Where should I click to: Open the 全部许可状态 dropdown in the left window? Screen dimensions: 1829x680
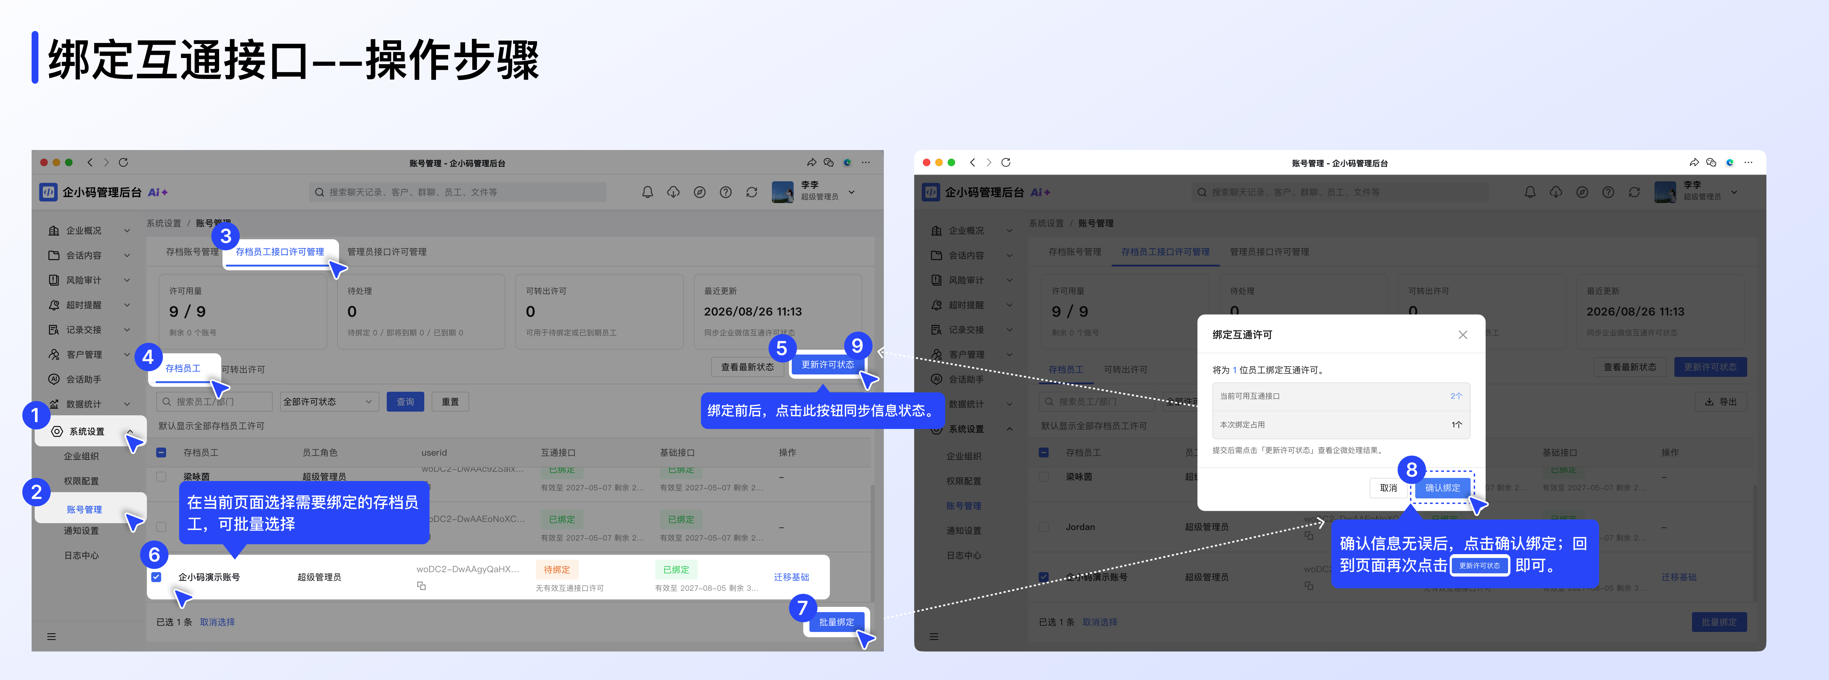(x=329, y=402)
